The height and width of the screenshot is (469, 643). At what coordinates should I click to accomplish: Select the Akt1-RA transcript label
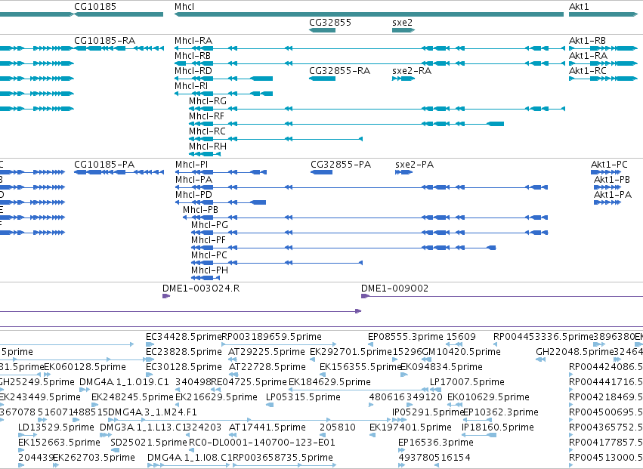click(x=588, y=56)
